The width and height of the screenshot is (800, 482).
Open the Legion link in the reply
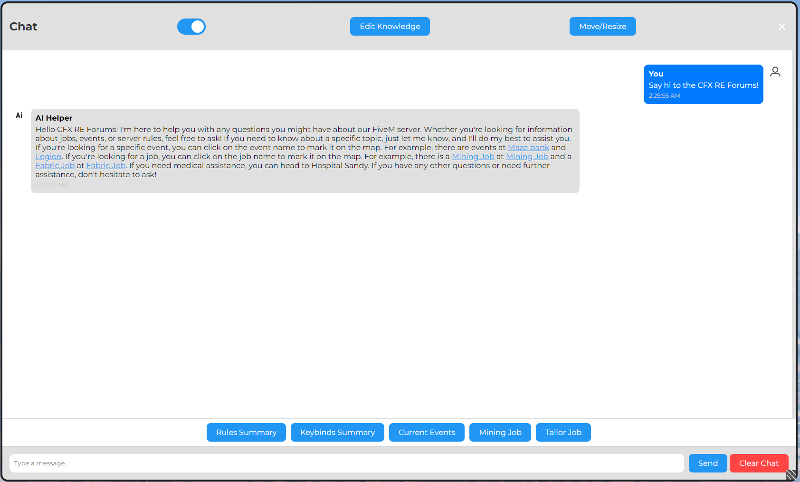[x=48, y=157]
